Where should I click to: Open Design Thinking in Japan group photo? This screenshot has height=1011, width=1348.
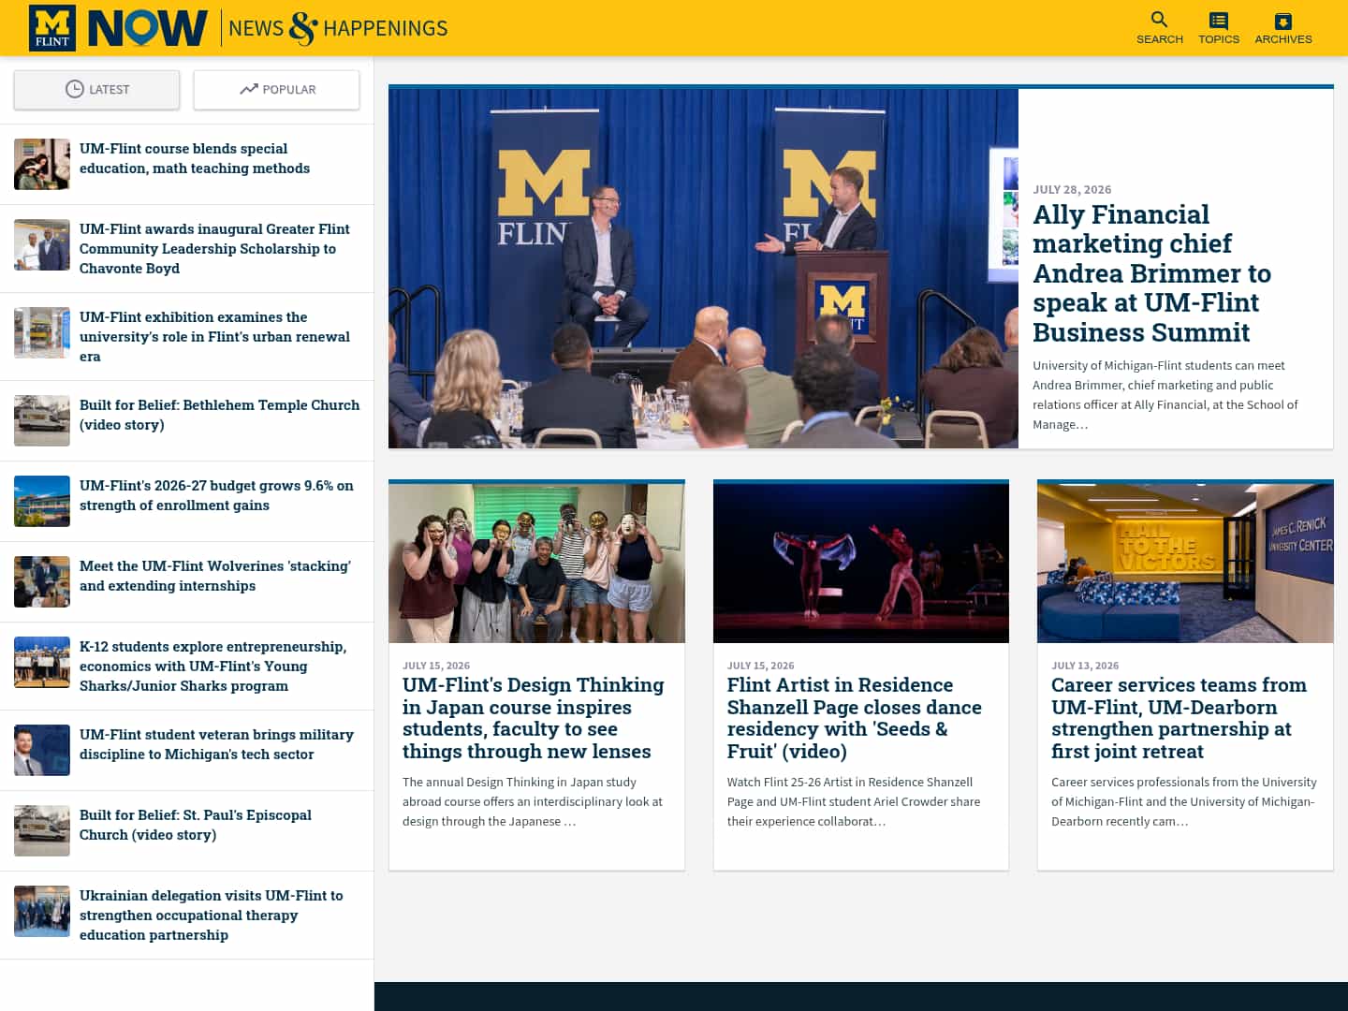click(536, 563)
